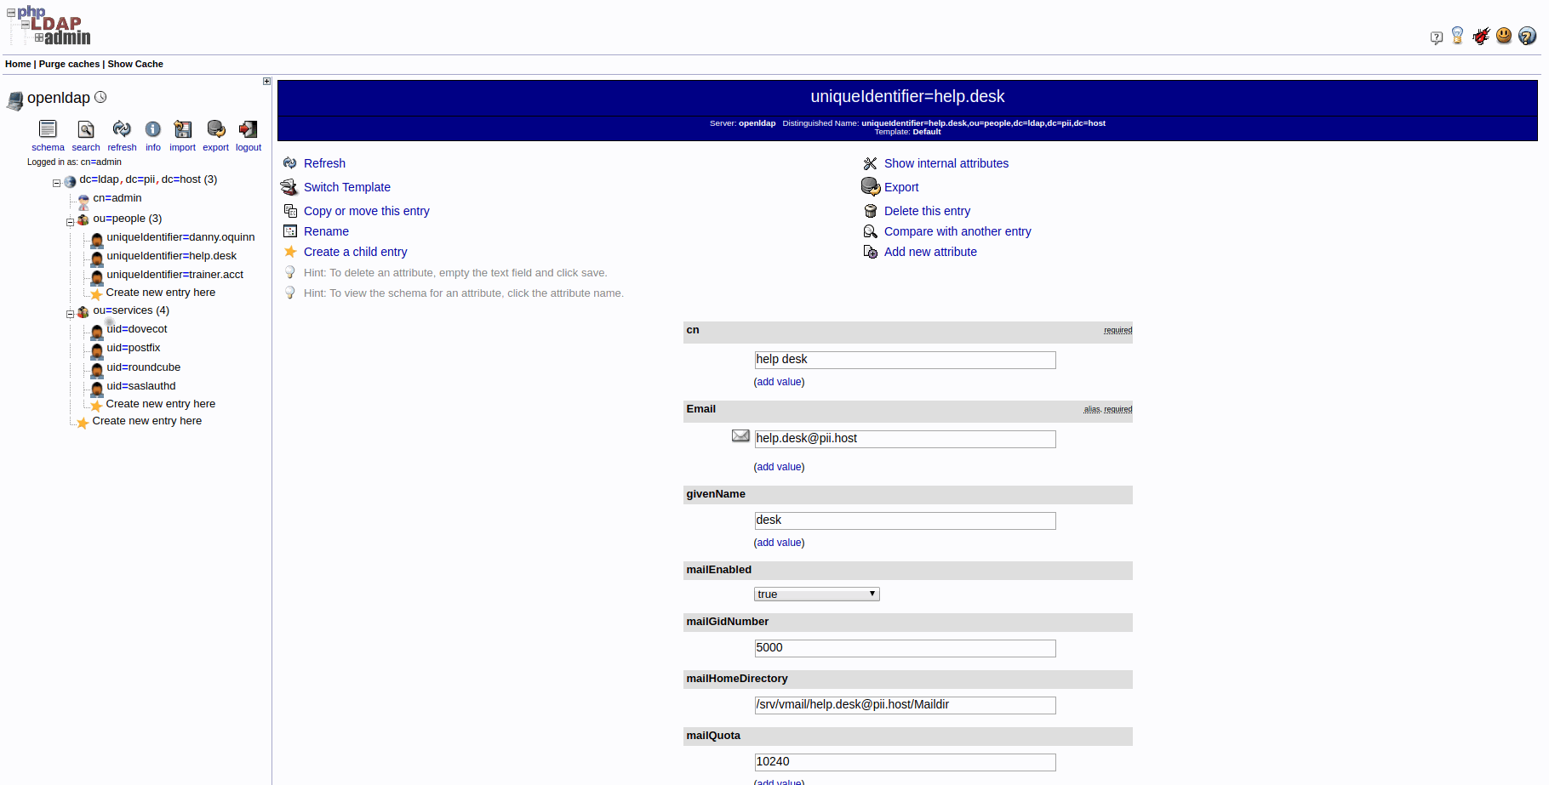1549x785 pixels.
Task: Click add value under the Email attribute
Action: 779,466
